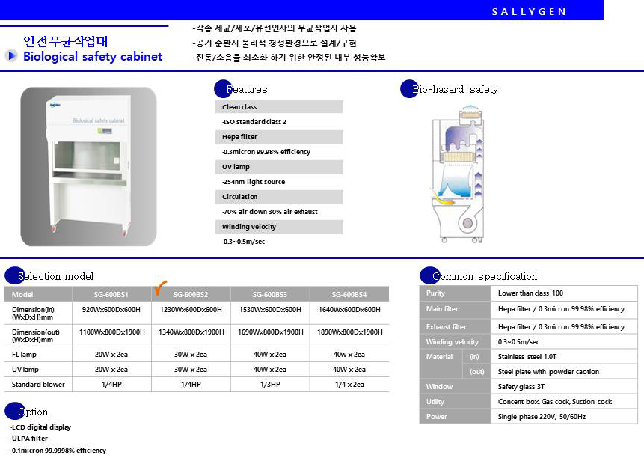Select the SG-600BS3 column header

coord(270,294)
